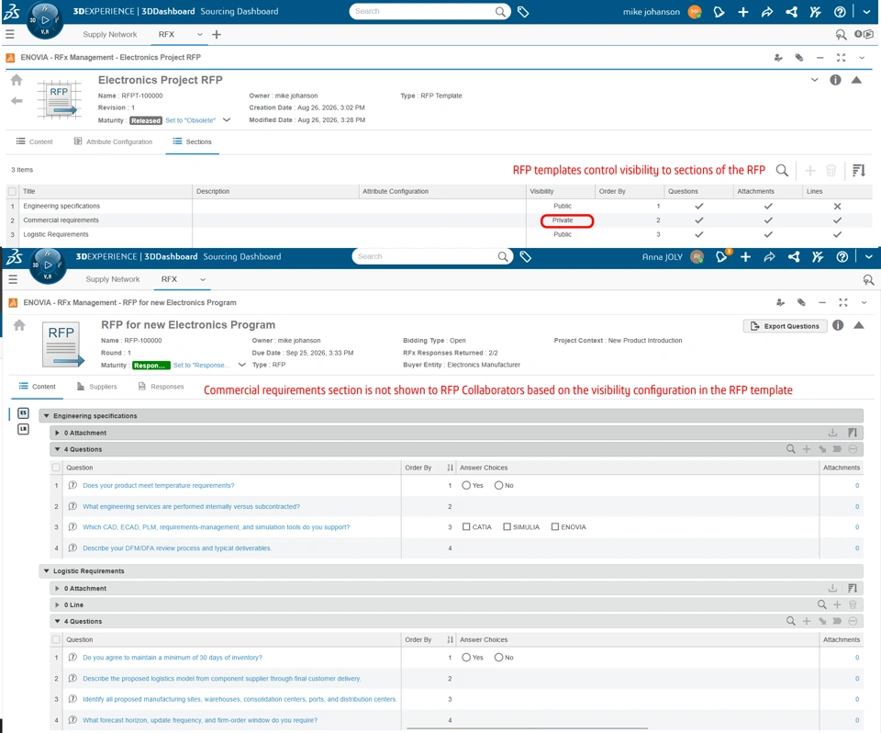Open Attribute Configuration tab
The height and width of the screenshot is (733, 881).
tap(113, 141)
